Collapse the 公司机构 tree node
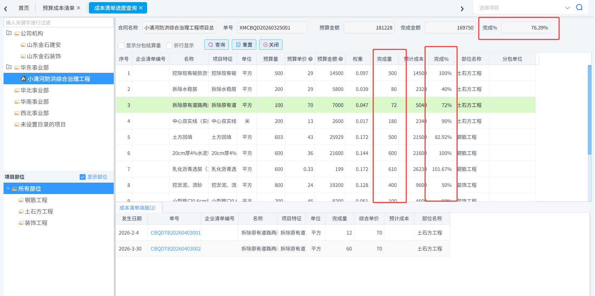 click(x=9, y=33)
